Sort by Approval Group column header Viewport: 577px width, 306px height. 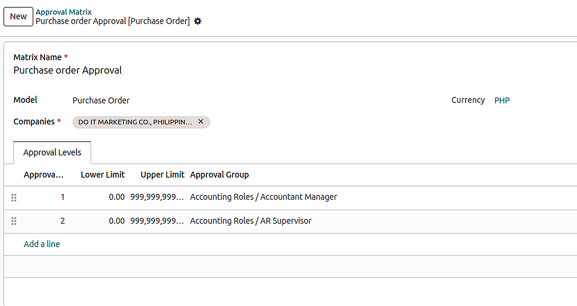(219, 175)
